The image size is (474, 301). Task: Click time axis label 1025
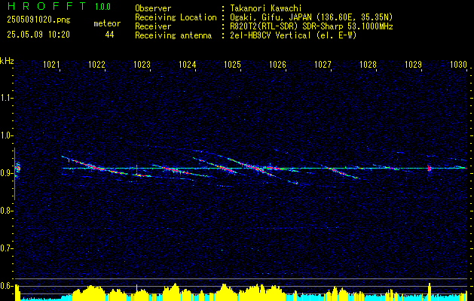pos(232,65)
